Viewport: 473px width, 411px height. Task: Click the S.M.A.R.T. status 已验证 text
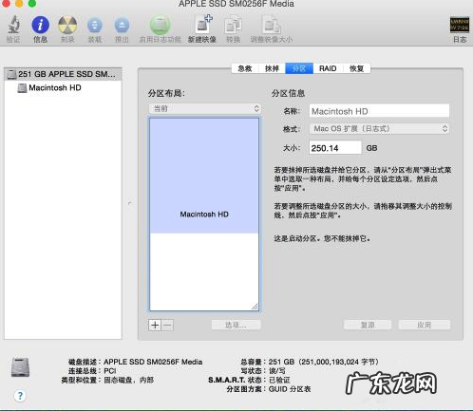click(x=279, y=380)
